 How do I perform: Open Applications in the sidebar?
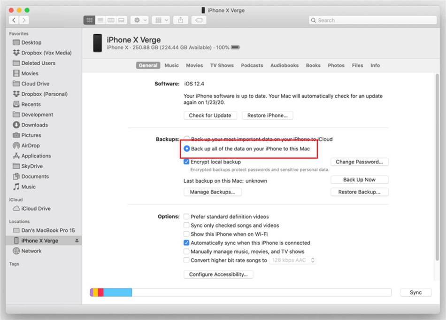[x=32, y=156]
